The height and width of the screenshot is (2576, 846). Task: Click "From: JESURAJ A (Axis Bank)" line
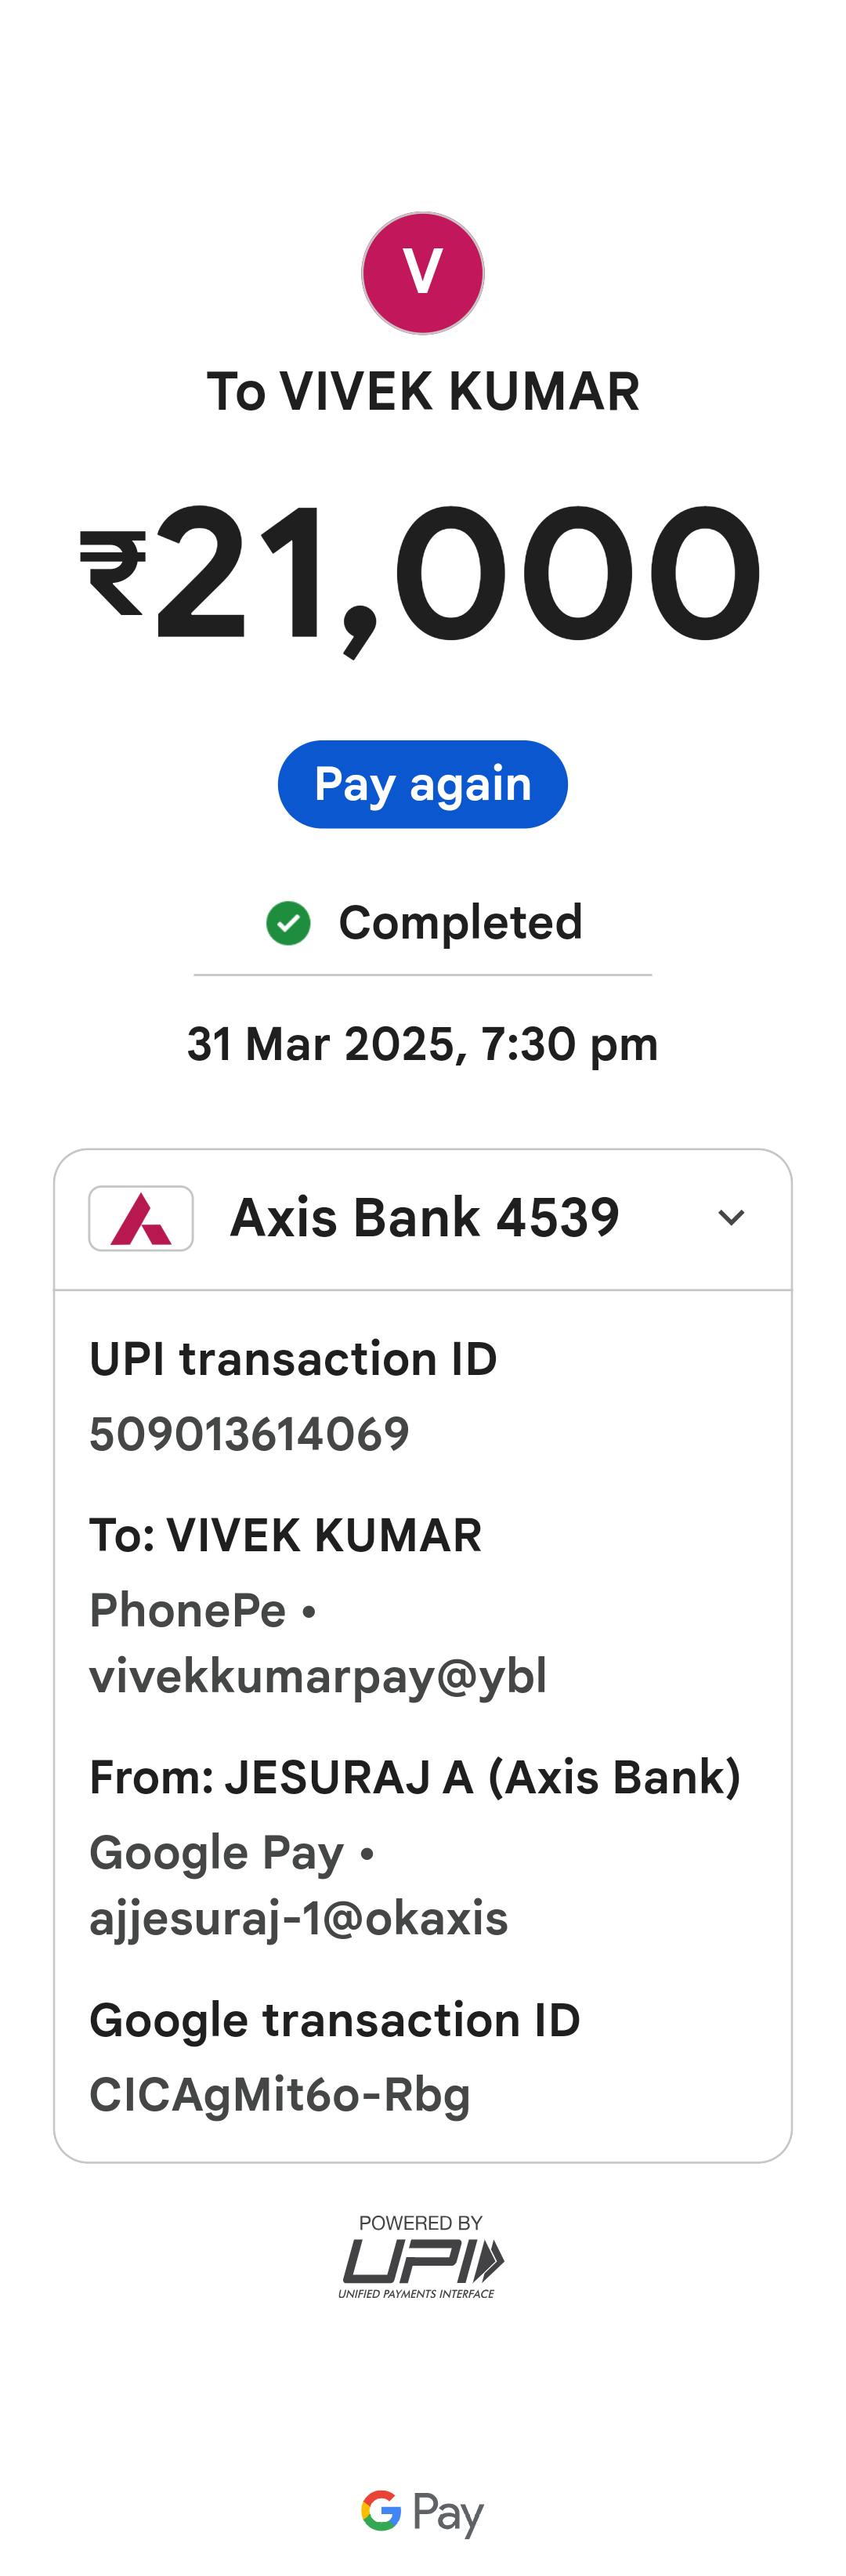(415, 1777)
